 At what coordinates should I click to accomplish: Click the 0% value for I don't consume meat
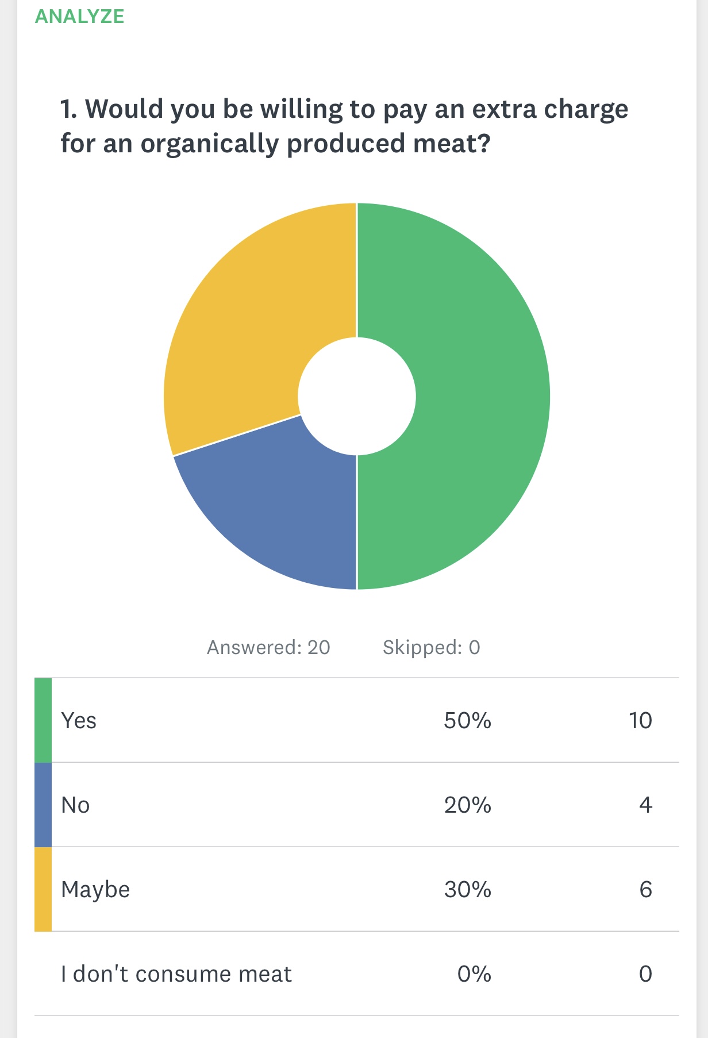(x=475, y=974)
